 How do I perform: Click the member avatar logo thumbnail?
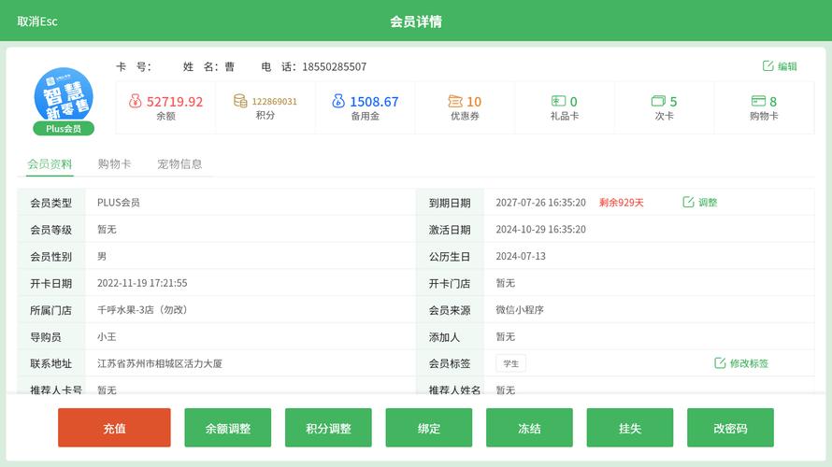pos(64,95)
